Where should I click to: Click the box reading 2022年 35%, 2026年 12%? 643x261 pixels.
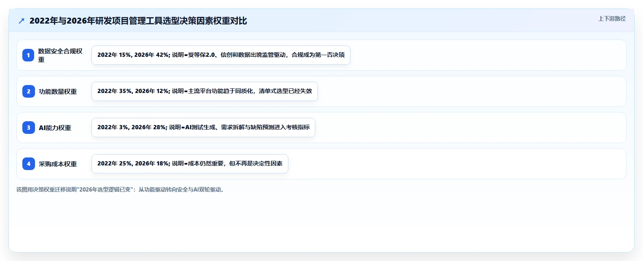coord(204,91)
